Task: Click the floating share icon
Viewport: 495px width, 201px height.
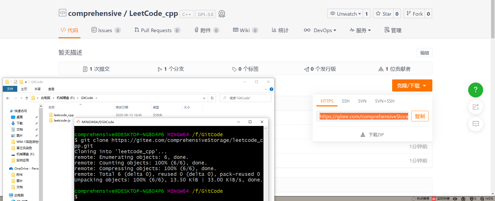Action: tap(475, 107)
